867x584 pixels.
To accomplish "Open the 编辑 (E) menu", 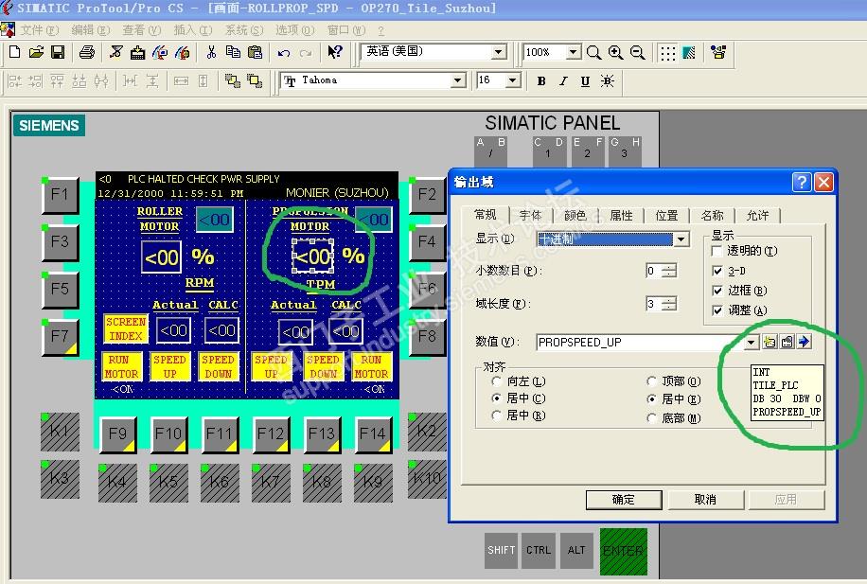I will pos(91,30).
